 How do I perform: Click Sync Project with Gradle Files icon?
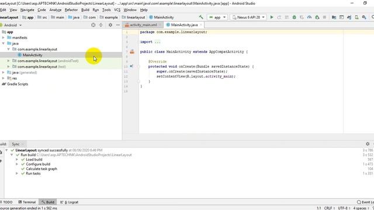[349, 17]
